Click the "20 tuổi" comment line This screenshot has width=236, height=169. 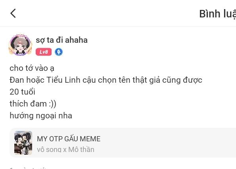coord(23,92)
